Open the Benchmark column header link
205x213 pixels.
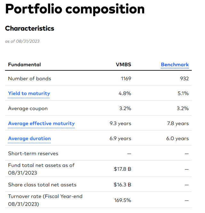[x=175, y=65]
